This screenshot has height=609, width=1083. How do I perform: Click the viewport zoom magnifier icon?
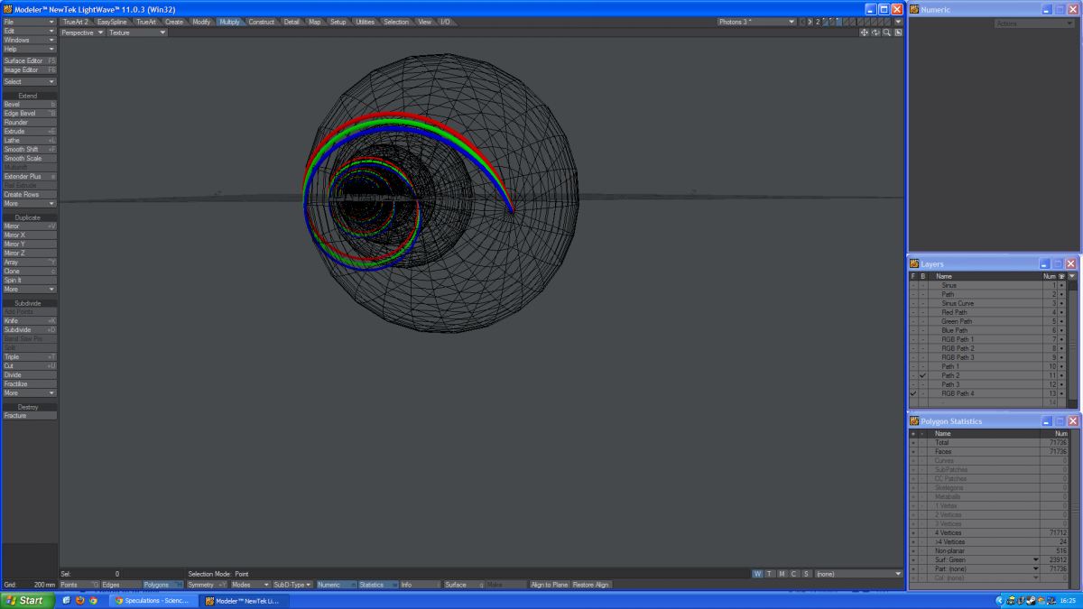887,32
